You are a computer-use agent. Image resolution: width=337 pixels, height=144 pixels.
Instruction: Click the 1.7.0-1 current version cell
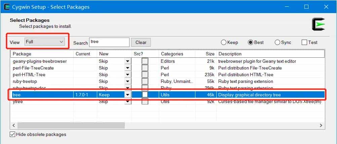point(82,95)
